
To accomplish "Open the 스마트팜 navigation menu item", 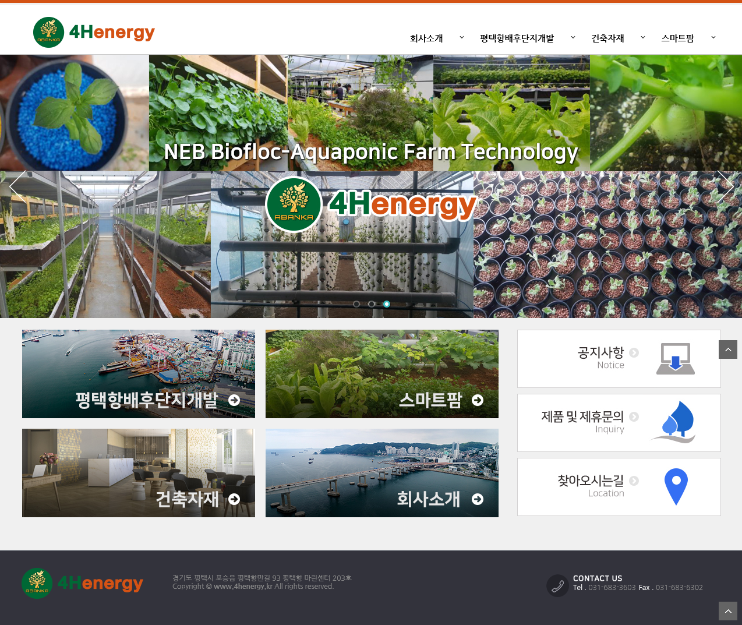I will pyautogui.click(x=677, y=38).
